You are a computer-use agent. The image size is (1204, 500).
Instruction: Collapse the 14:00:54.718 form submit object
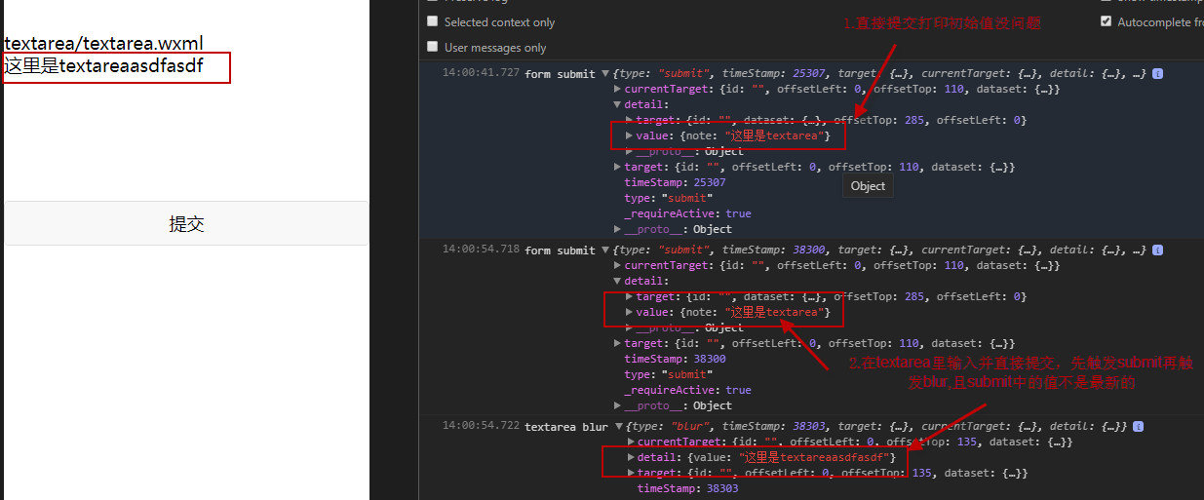click(605, 250)
